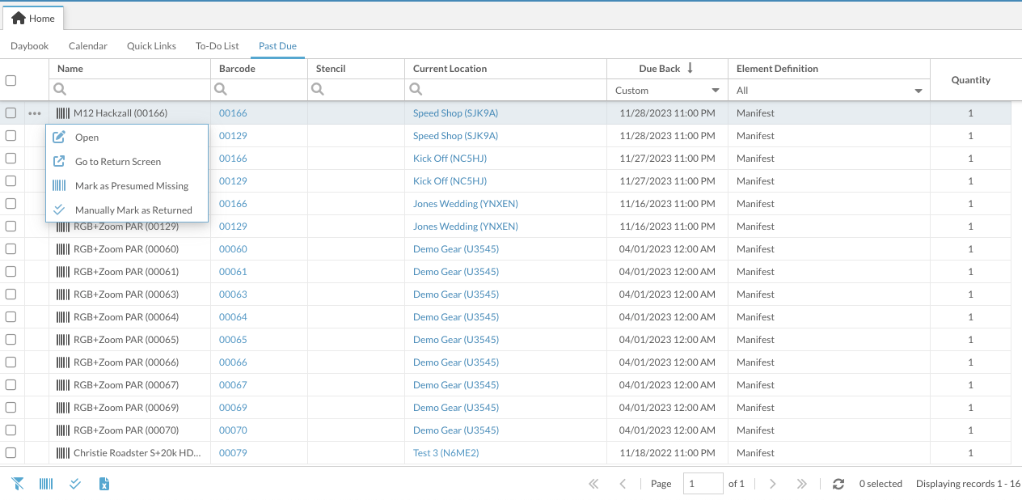Click the Barcode filter search field
Image resolution: width=1022 pixels, height=500 pixels.
tap(259, 90)
